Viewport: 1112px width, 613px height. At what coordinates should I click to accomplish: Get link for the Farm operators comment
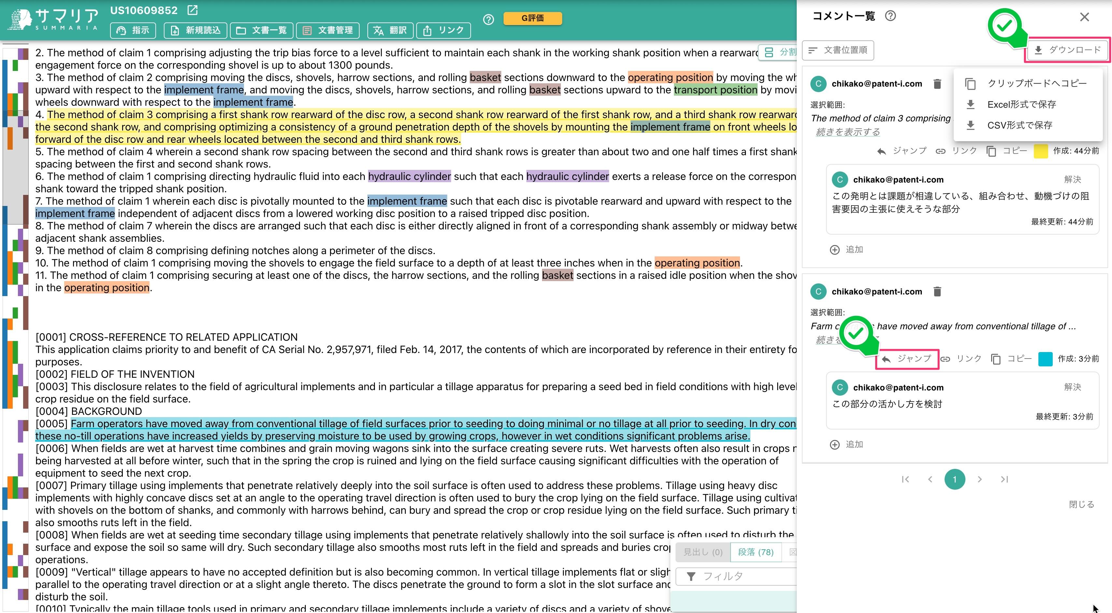point(961,359)
